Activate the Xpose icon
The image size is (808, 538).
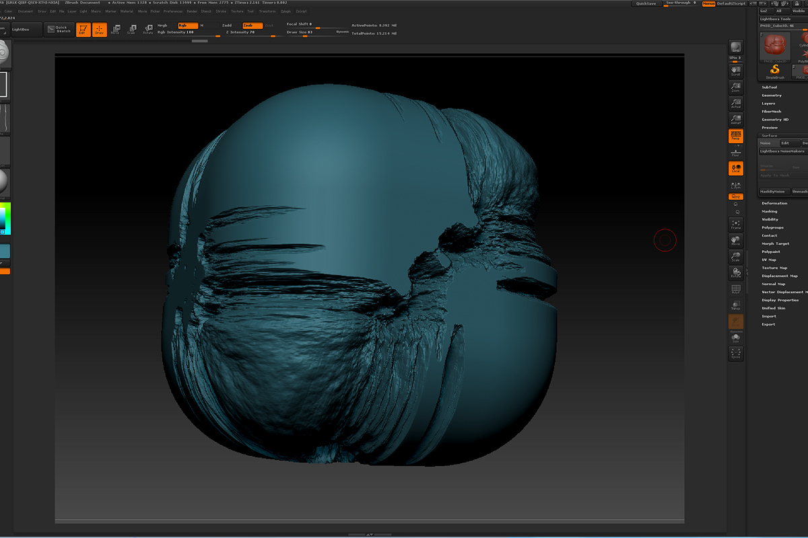[735, 353]
